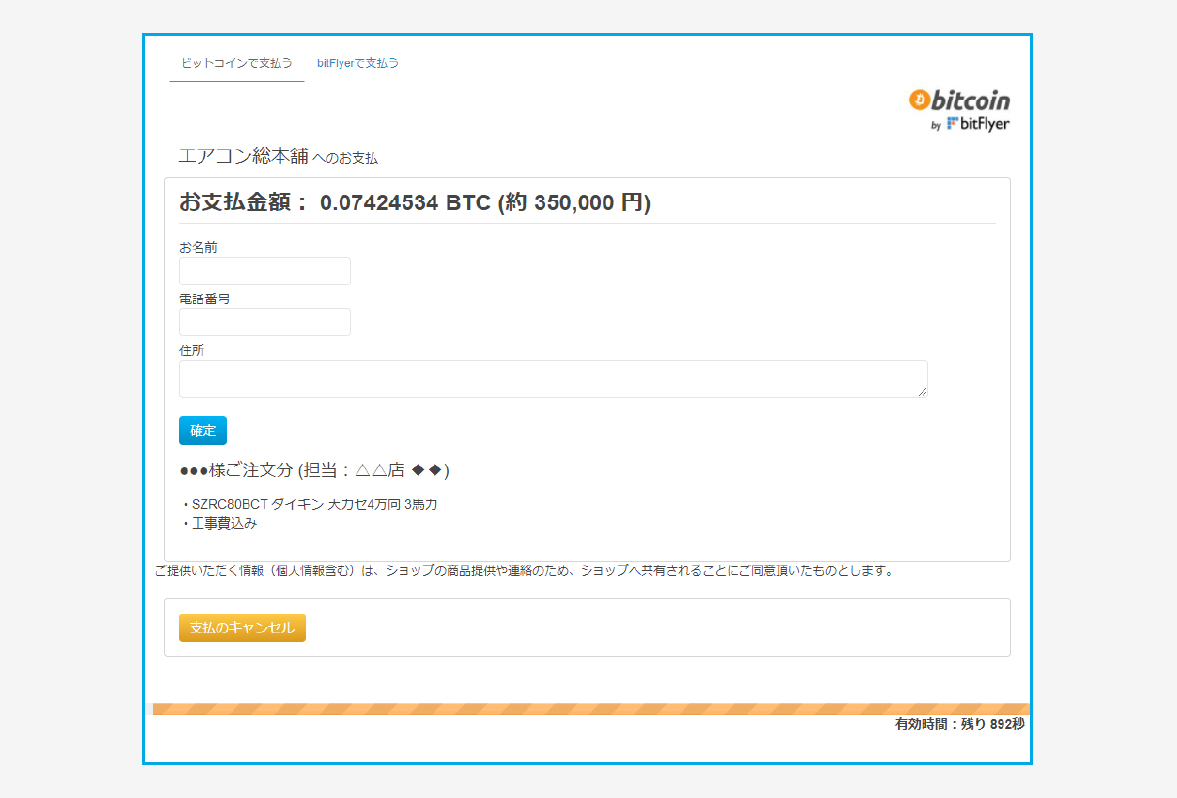Click the merchant name エアコン総本舗
The width and height of the screenshot is (1177, 798).
click(242, 156)
